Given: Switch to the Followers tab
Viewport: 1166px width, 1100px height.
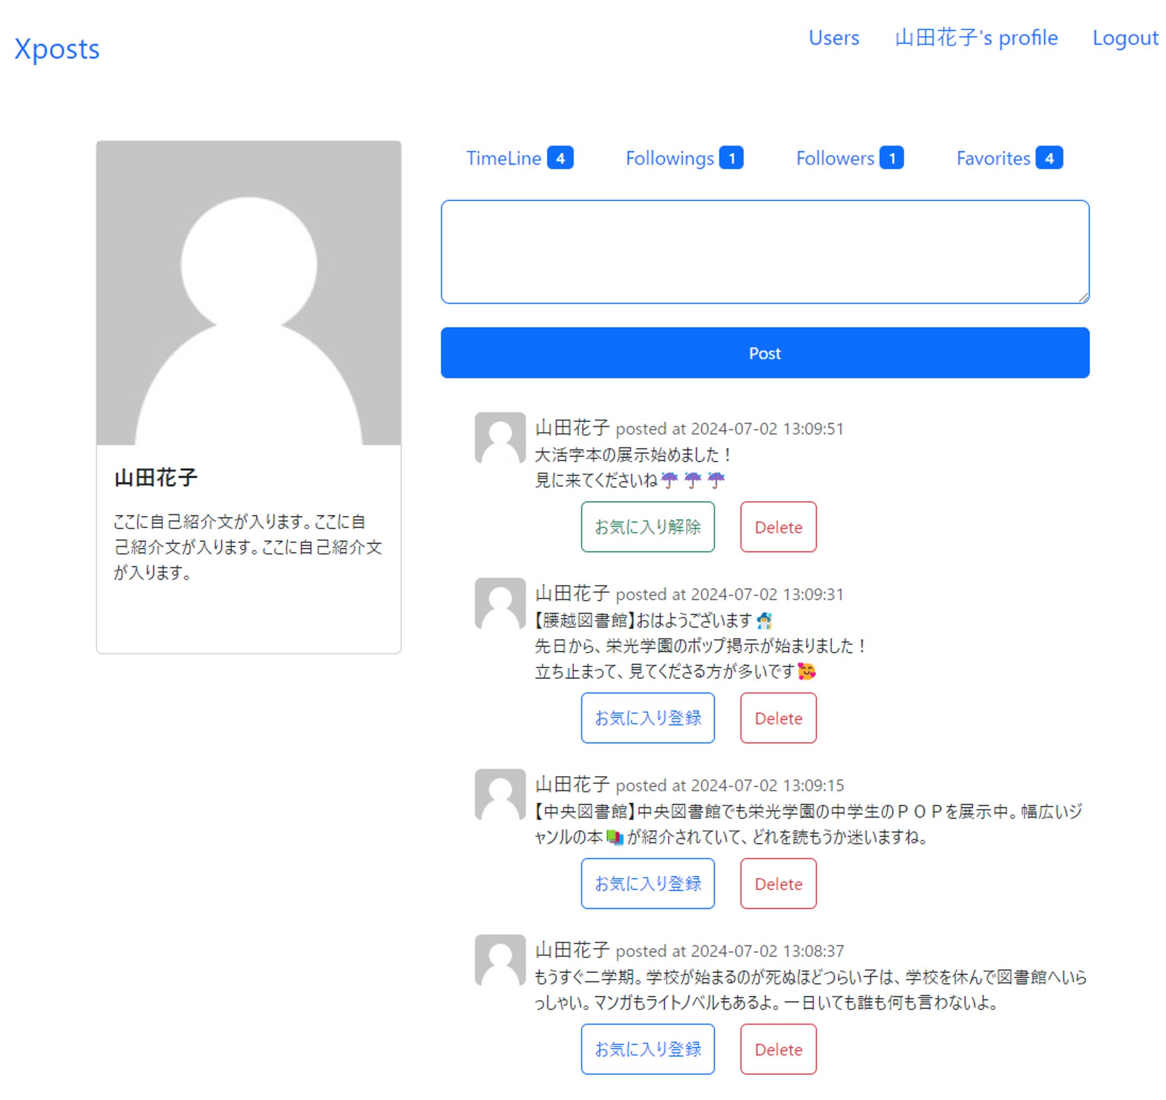Looking at the screenshot, I should [x=849, y=159].
